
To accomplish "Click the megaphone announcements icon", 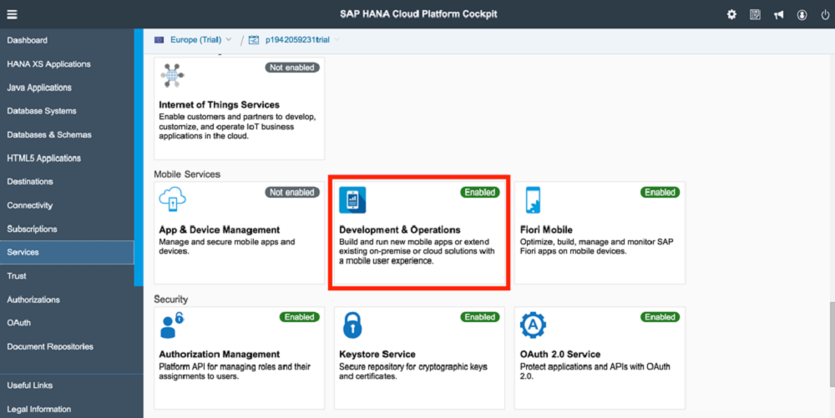I will (778, 14).
